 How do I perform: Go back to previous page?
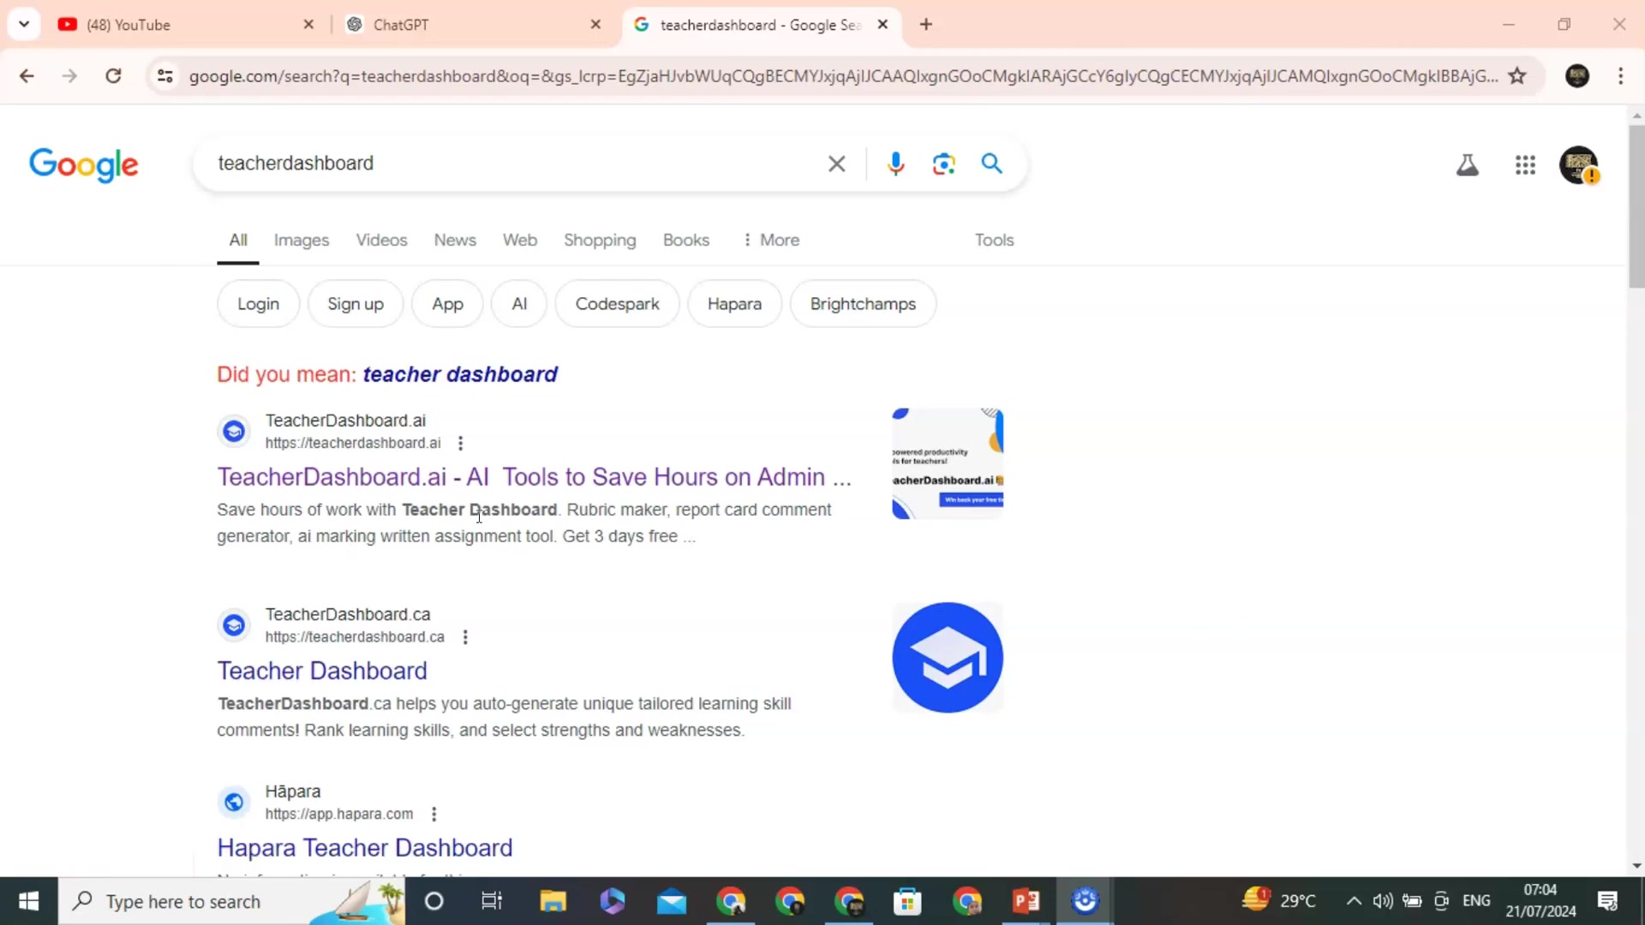(27, 76)
